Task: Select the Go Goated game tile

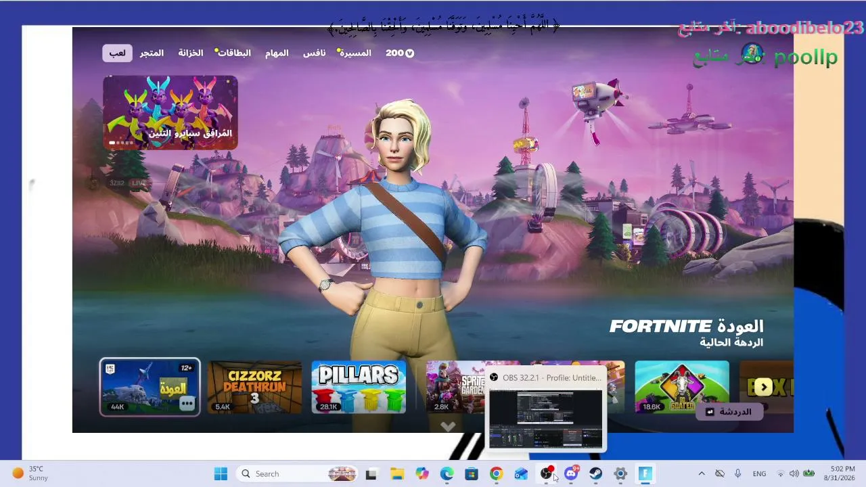Action: pyautogui.click(x=682, y=387)
